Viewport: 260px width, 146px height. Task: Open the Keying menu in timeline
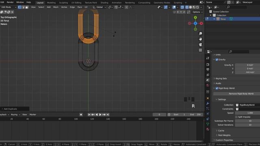point(15,114)
